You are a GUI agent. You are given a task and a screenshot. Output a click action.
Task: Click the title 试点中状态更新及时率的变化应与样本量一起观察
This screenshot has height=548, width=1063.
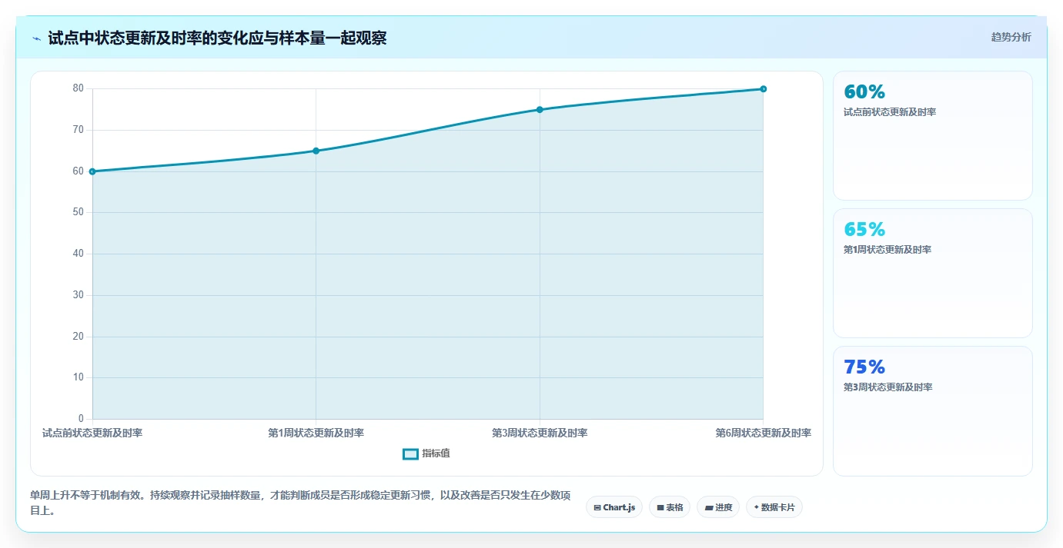tap(217, 38)
